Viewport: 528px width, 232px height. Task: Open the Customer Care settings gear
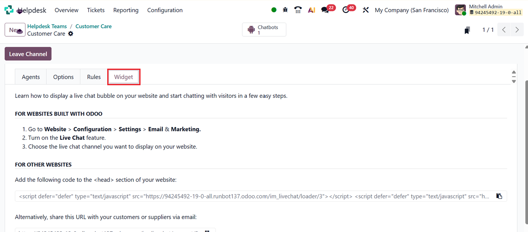click(70, 34)
